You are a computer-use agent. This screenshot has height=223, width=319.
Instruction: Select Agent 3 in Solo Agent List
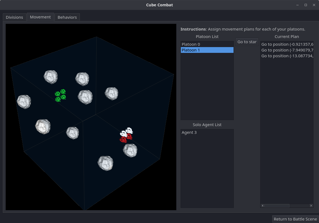click(x=207, y=132)
